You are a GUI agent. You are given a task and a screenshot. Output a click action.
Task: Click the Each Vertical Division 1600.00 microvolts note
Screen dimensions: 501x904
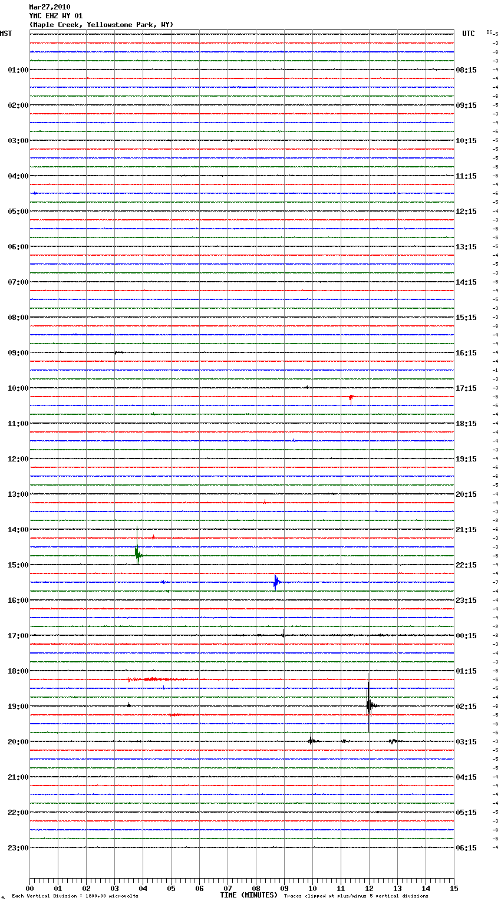pyautogui.click(x=75, y=896)
